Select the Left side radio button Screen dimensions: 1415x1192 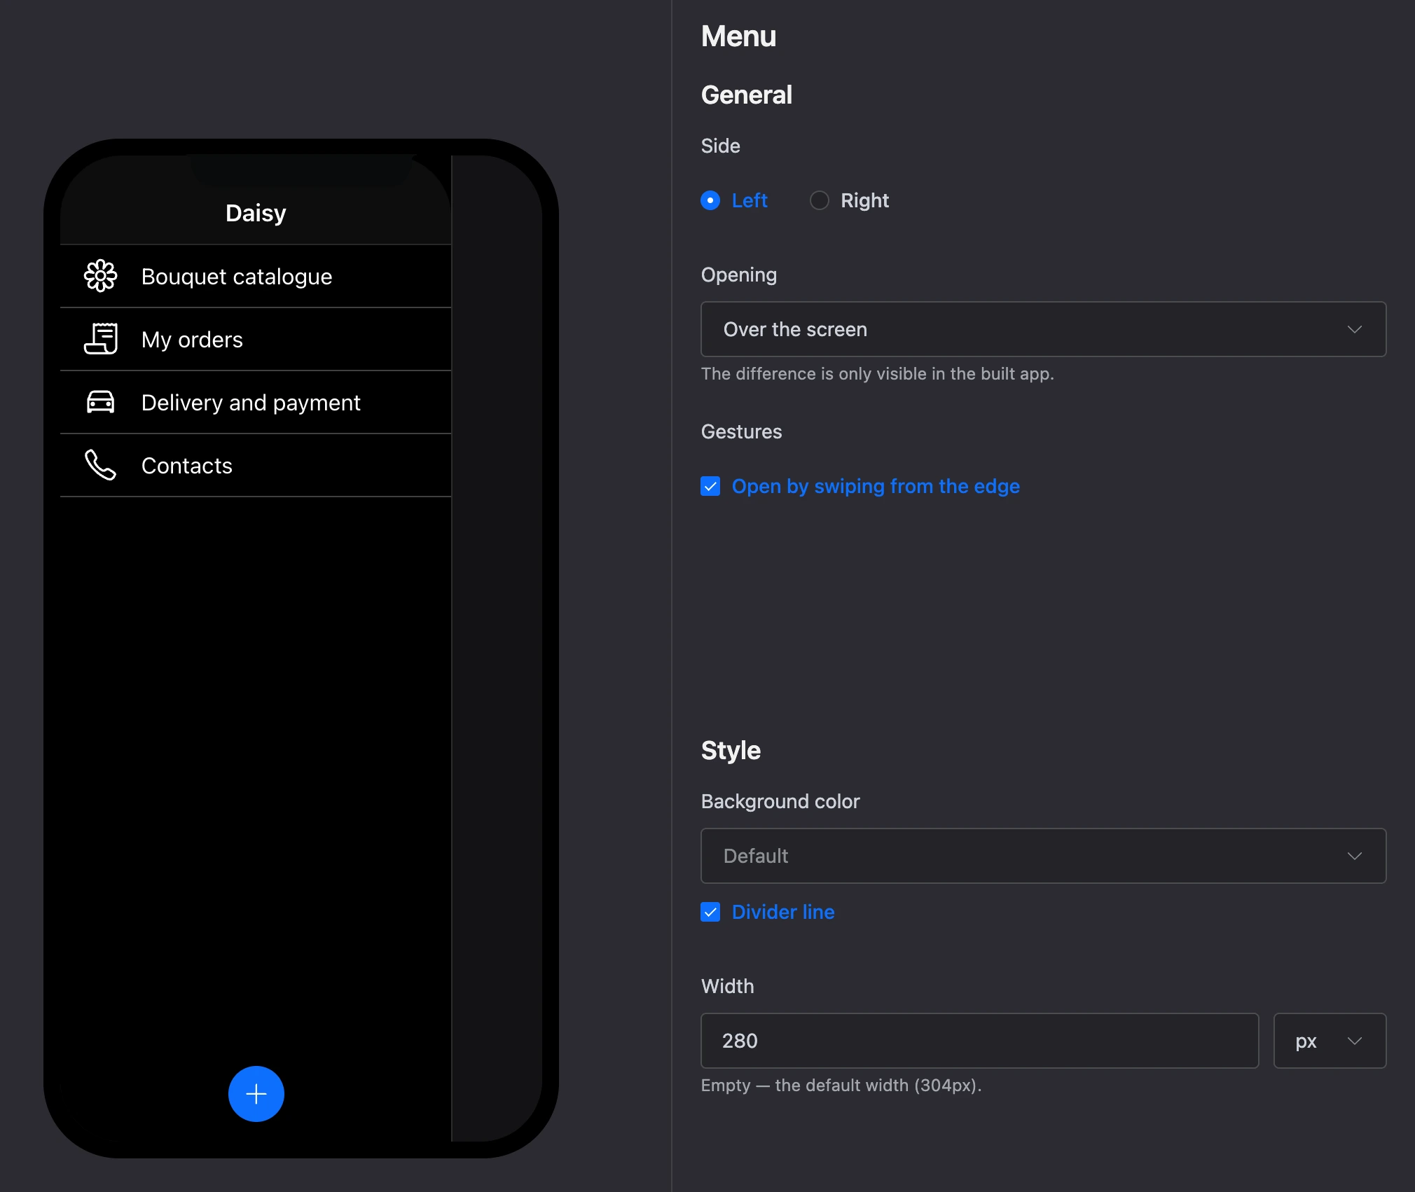point(710,201)
